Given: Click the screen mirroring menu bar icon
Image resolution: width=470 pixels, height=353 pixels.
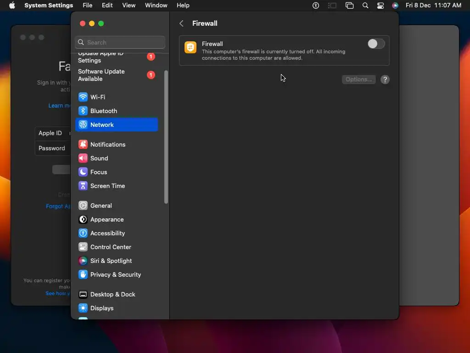Looking at the screenshot, I should tap(349, 6).
